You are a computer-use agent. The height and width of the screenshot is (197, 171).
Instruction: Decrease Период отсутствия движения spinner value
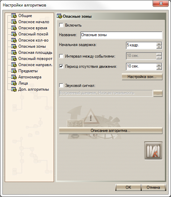(x=159, y=68)
